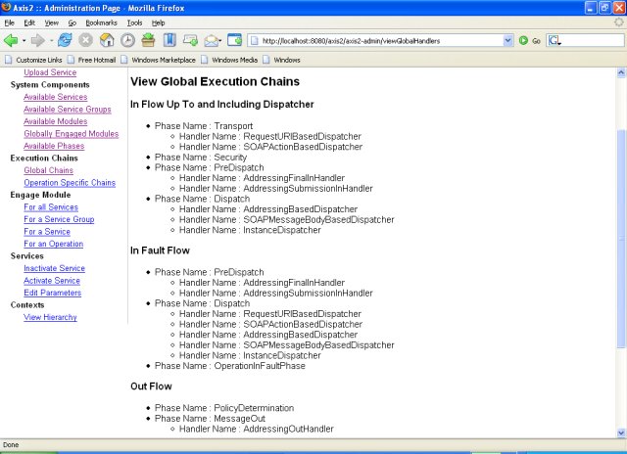Open the address bar URL dropdown

507,40
